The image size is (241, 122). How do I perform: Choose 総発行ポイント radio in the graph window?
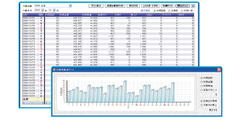pos(202,90)
